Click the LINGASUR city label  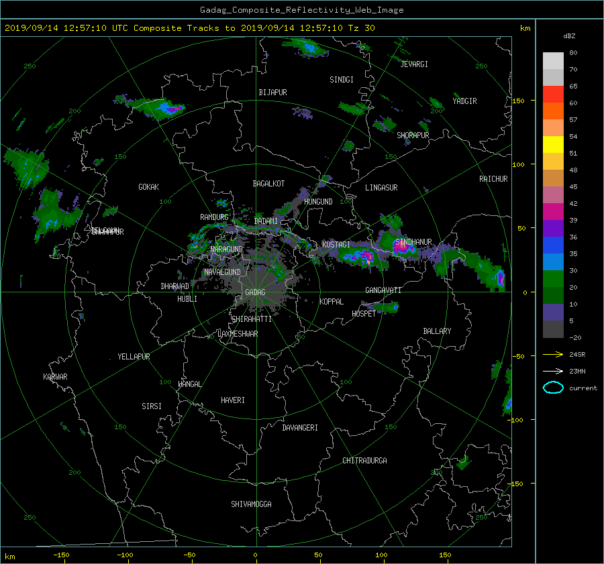point(381,188)
